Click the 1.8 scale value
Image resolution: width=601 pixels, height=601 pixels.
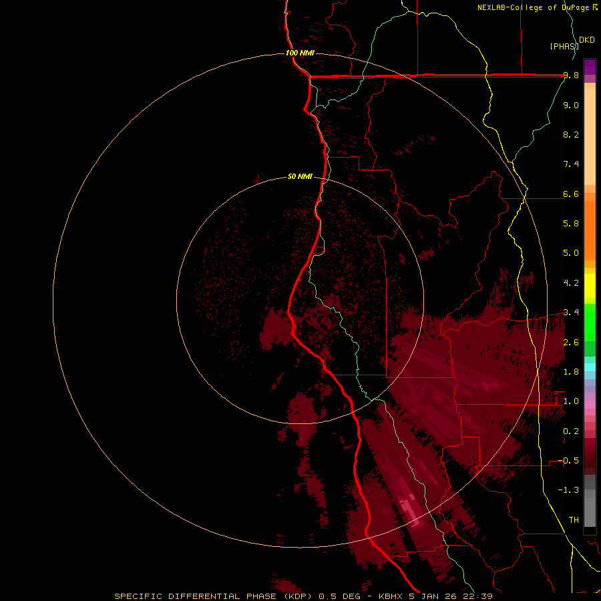[571, 372]
